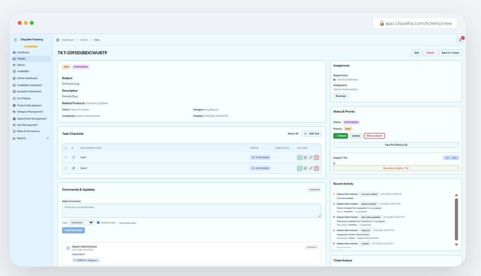The height and width of the screenshot is (276, 481).
Task: Click the Dashboard icon in the sidebar
Action: pyautogui.click(x=14, y=53)
